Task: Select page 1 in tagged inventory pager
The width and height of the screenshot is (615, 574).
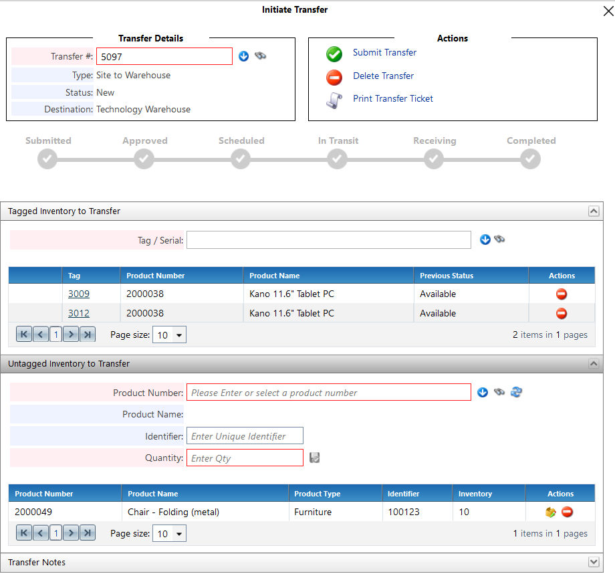Action: (x=56, y=334)
